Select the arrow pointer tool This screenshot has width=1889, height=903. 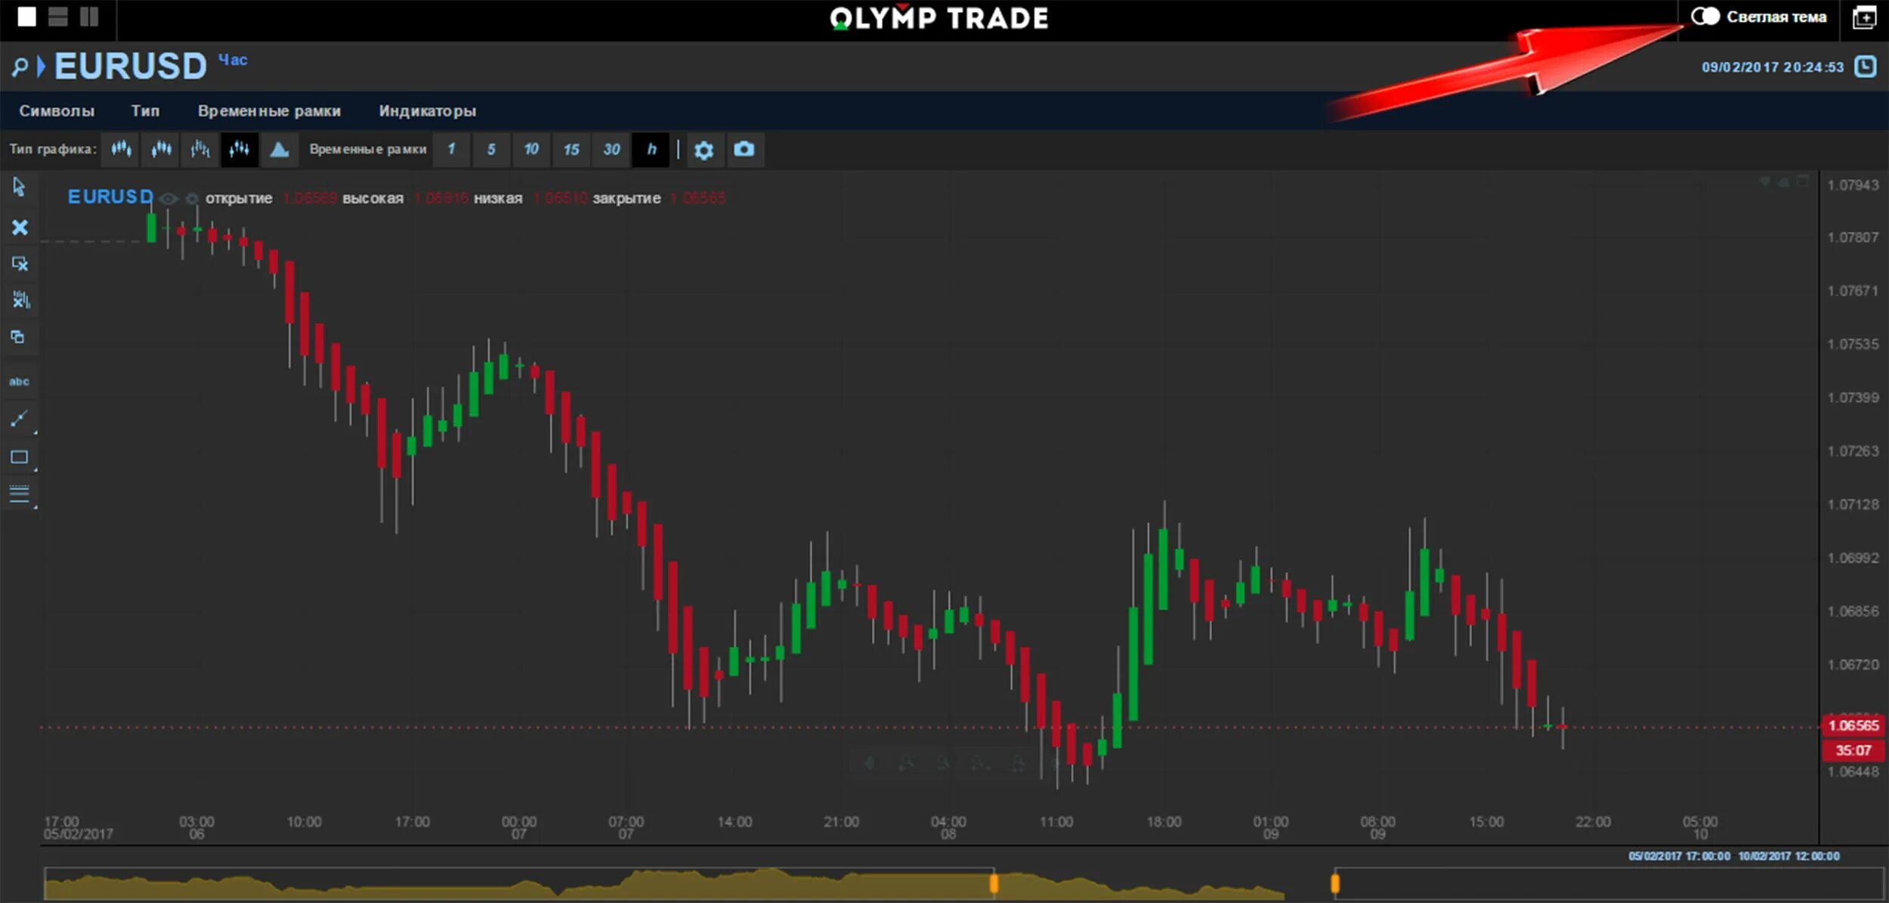(x=20, y=187)
